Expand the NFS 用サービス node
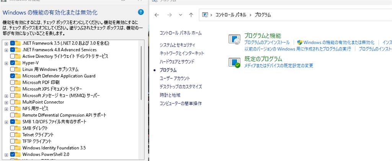Screen dimensions: 392x161 pyautogui.click(x=6, y=109)
